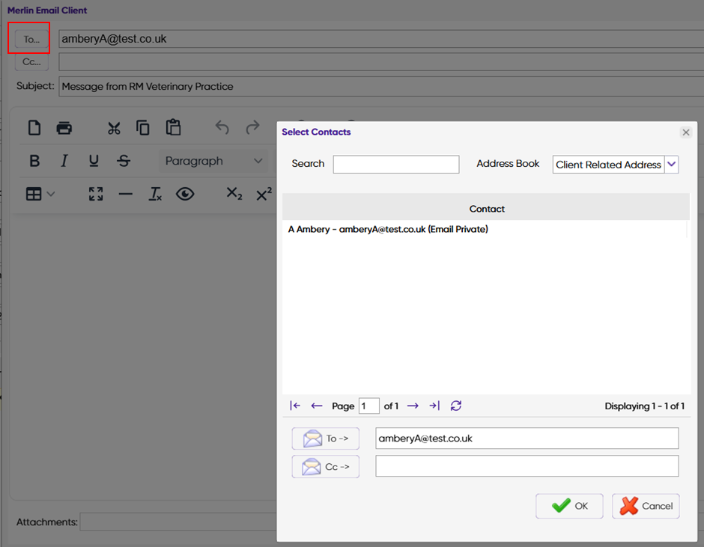704x547 pixels.
Task: Toggle Underline formatting
Action: [x=94, y=161]
